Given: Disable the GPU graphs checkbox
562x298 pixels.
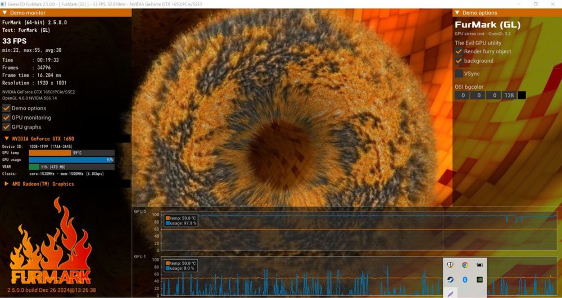Looking at the screenshot, I should pyautogui.click(x=6, y=127).
